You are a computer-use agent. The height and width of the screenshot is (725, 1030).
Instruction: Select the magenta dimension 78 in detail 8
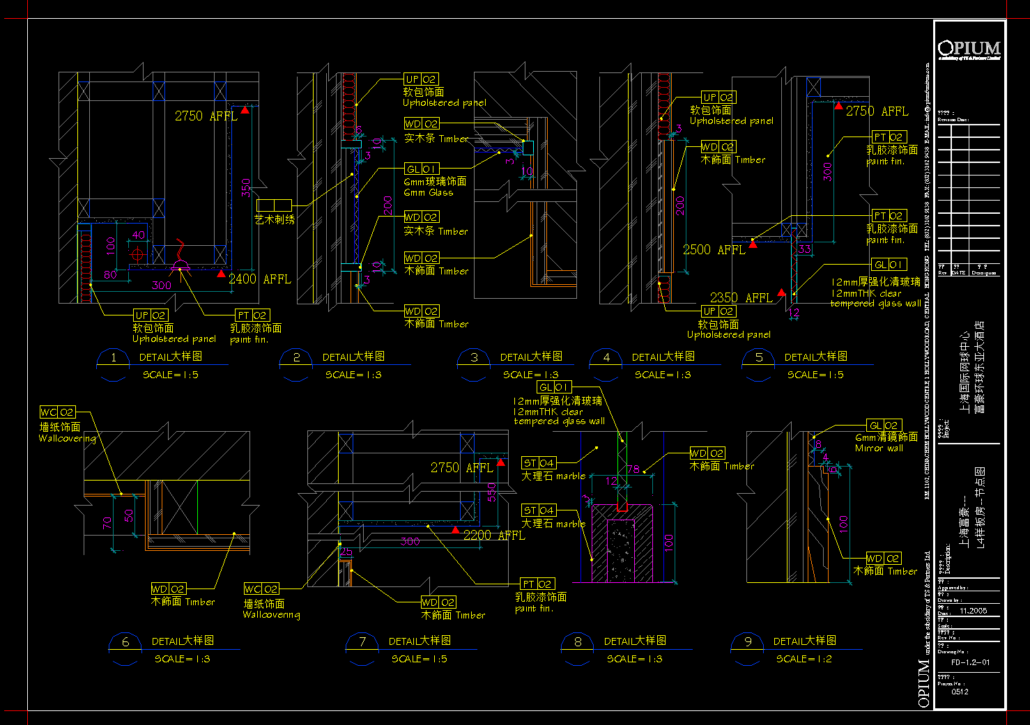point(633,469)
